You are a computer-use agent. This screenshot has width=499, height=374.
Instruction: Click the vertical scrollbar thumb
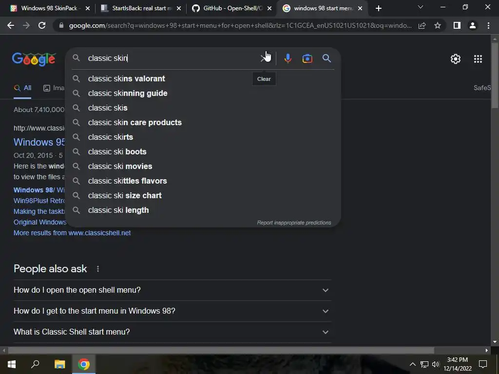(x=495, y=76)
